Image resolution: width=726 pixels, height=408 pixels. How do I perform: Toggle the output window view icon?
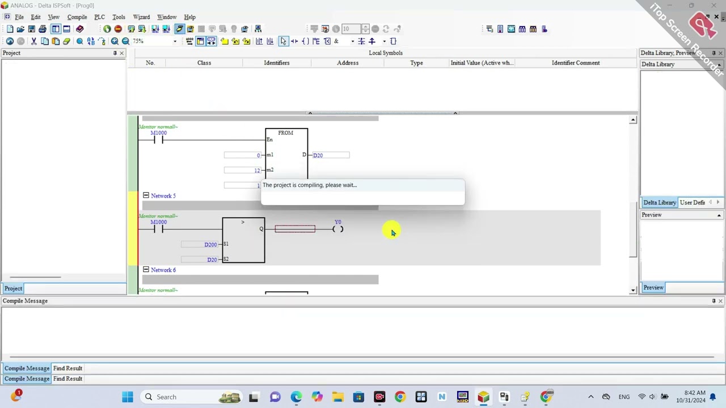[66, 29]
